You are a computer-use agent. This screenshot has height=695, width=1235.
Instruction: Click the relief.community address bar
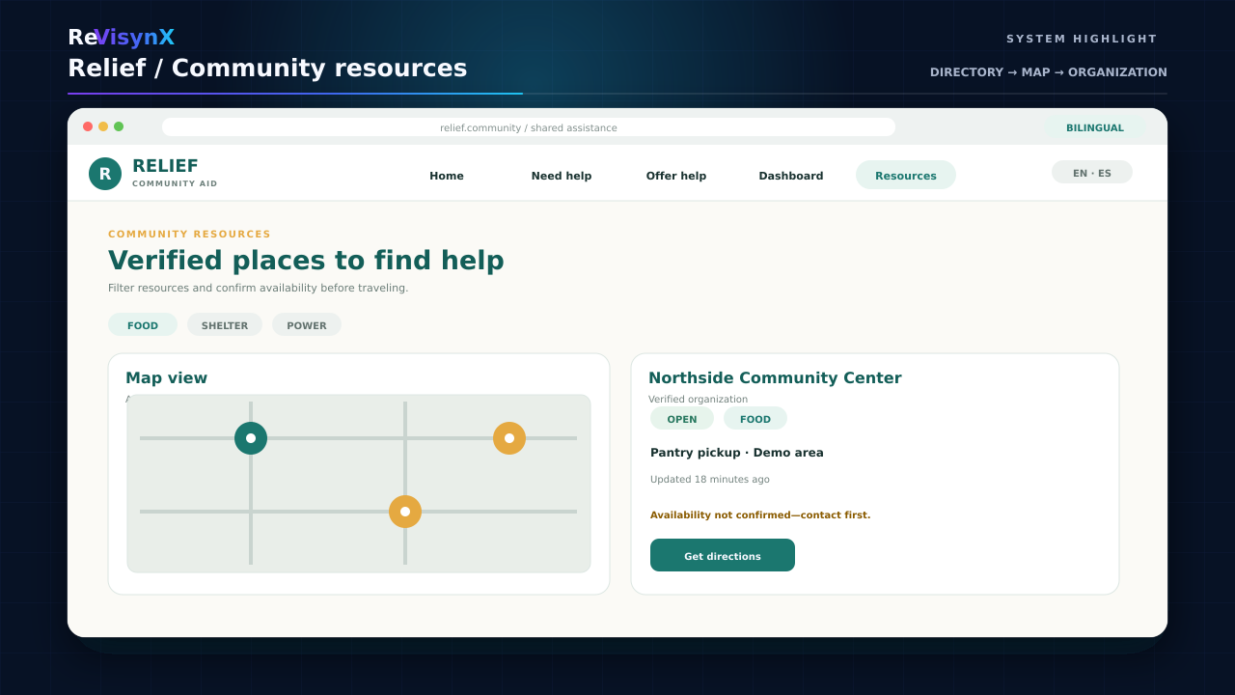529,127
